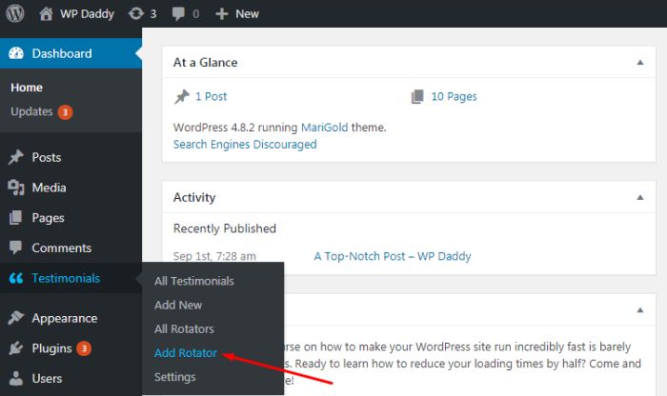Select All Testimonials from flyout
The image size is (667, 396).
(194, 281)
